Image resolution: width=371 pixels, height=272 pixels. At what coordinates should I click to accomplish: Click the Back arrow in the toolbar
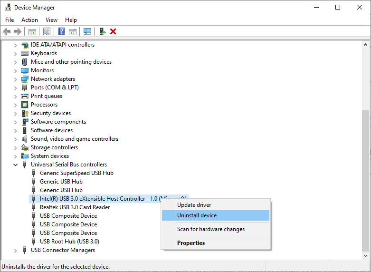point(7,31)
